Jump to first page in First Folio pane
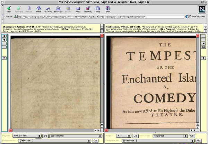The width and height of the screenshot is (208, 144). 4,36
